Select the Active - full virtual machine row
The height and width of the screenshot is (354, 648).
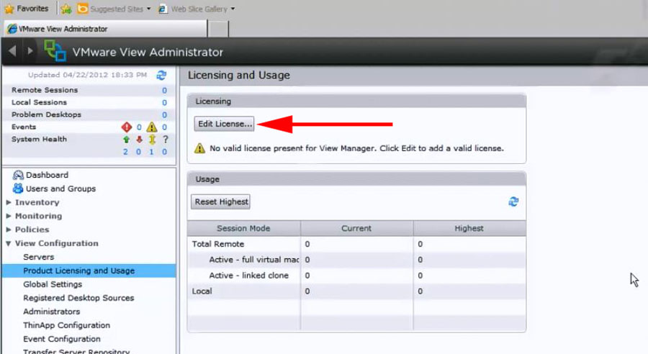(x=356, y=260)
